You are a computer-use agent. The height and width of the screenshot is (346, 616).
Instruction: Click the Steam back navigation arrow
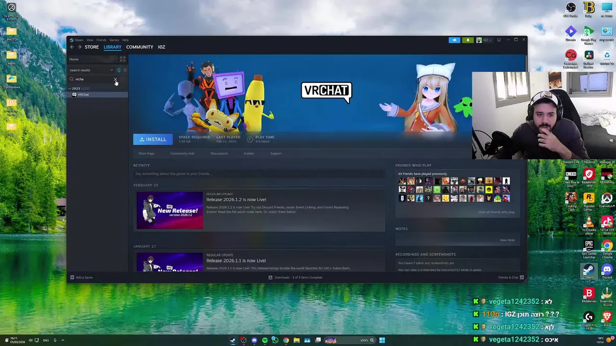tap(72, 47)
